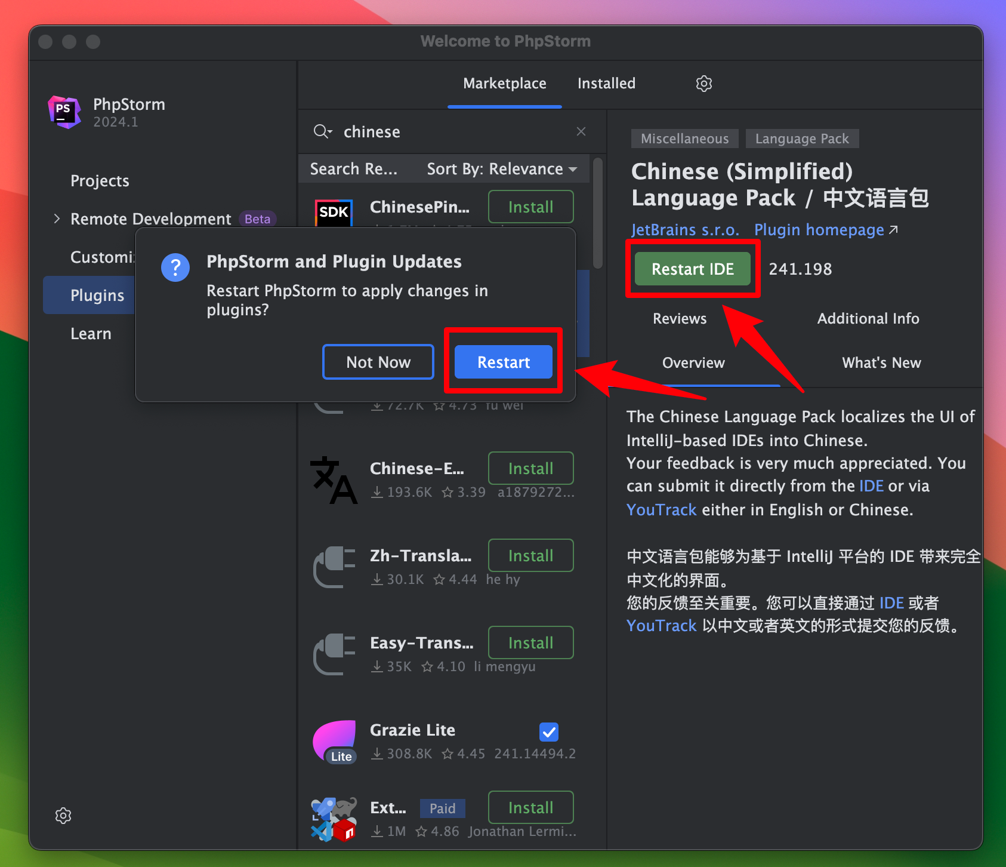Select Plugins in the sidebar

pos(90,295)
